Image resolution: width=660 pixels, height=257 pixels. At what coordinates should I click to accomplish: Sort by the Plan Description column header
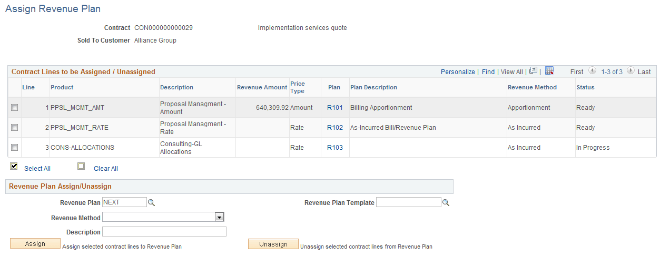coord(373,87)
